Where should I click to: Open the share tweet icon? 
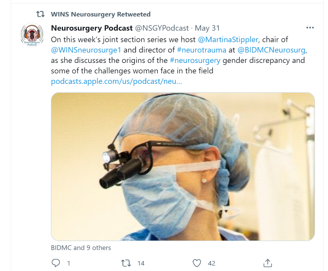268,263
